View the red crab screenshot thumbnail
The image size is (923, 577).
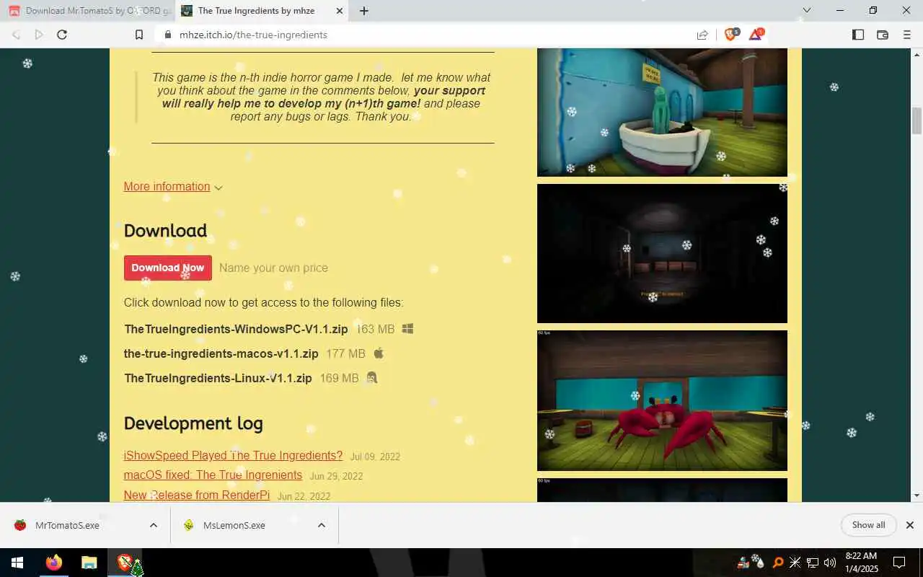pyautogui.click(x=662, y=400)
